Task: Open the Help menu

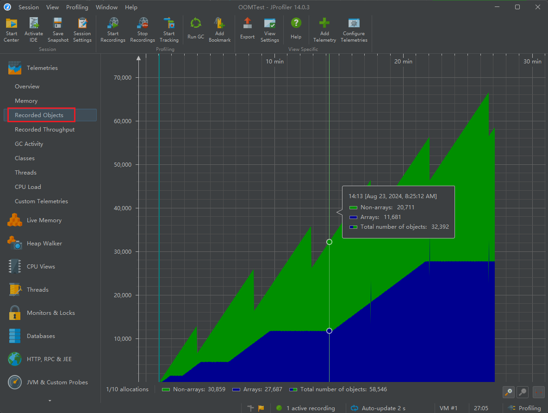Action: 131,7
